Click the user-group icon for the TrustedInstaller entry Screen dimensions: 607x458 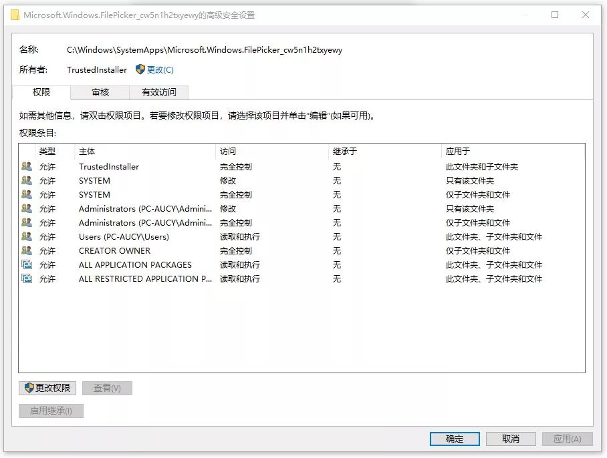click(27, 167)
